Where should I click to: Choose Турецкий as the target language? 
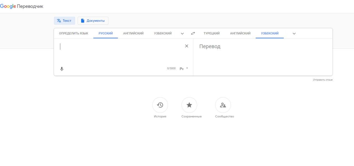[x=211, y=33]
